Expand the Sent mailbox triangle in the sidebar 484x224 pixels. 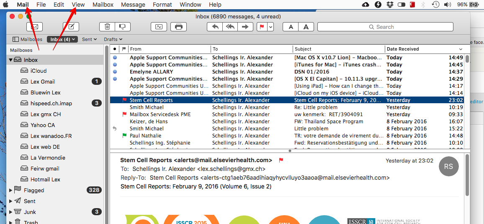click(11, 201)
